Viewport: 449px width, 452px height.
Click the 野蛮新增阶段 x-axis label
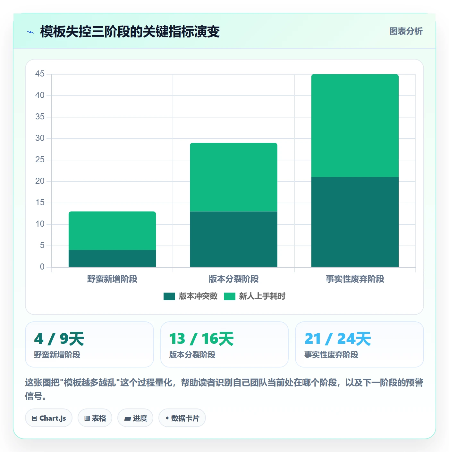pos(112,279)
